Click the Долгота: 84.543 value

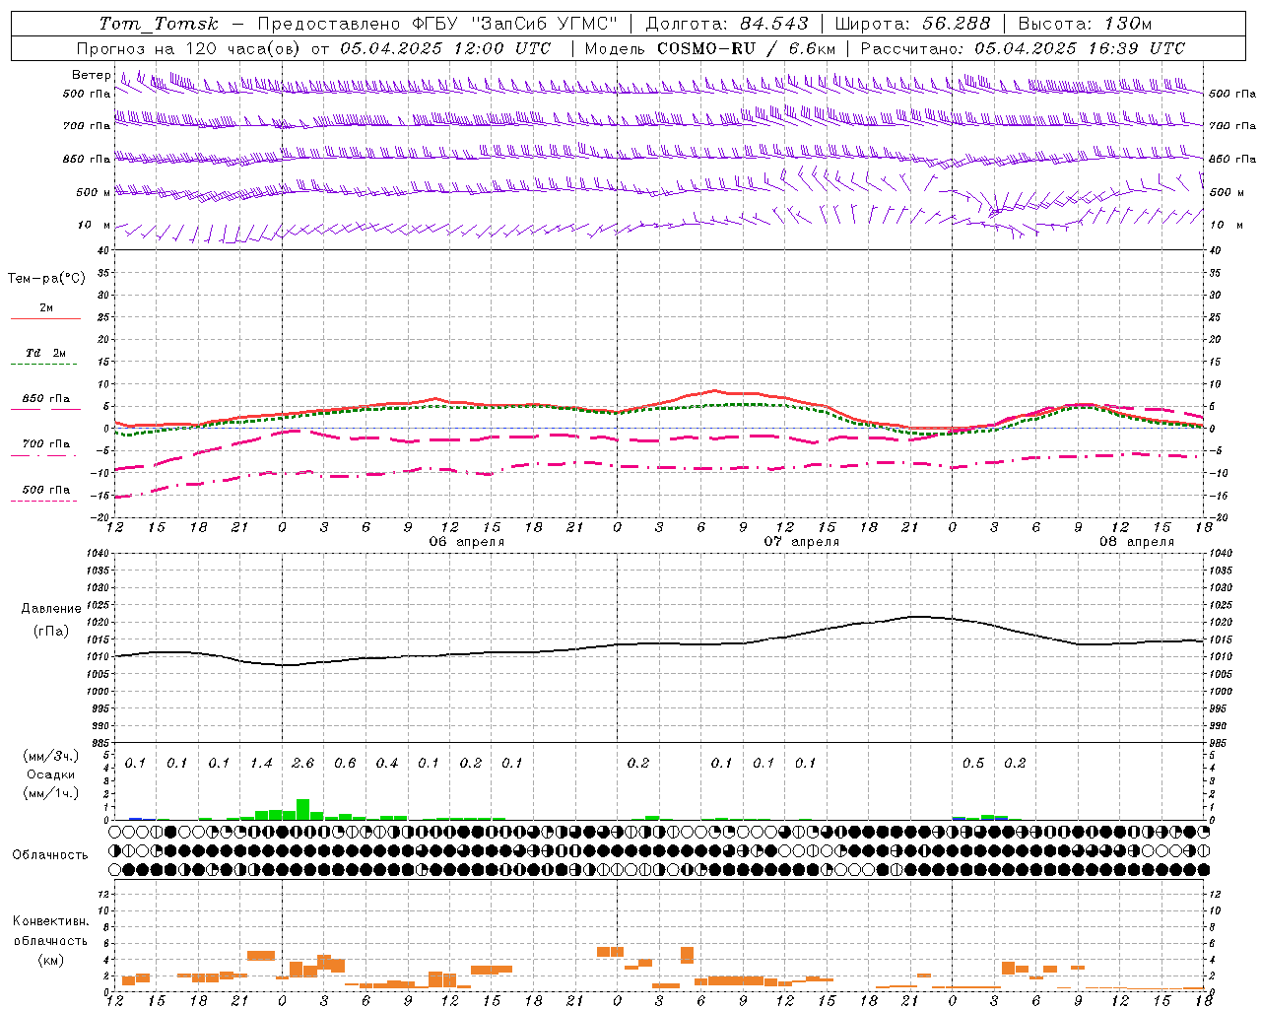pos(727,24)
